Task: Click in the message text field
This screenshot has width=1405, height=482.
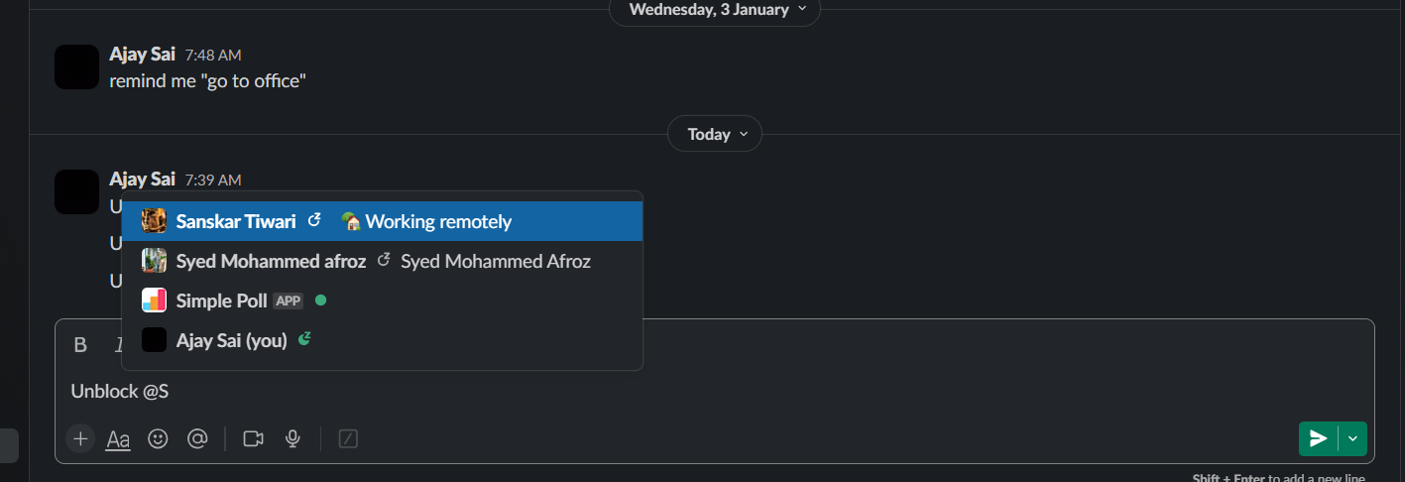Action: click(x=694, y=392)
